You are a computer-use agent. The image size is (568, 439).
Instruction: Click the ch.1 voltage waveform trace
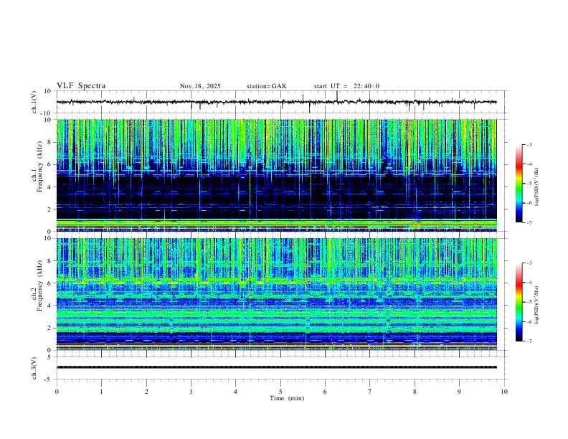[x=276, y=102]
